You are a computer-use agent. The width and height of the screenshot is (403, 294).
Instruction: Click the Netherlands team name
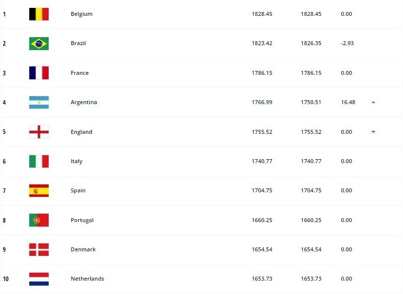[87, 279]
